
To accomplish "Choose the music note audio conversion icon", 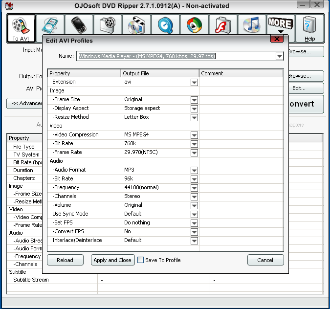I will coord(252,25).
